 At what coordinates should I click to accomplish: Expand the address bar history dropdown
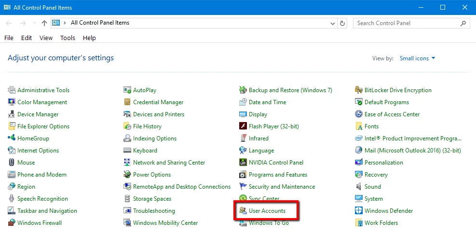333,23
